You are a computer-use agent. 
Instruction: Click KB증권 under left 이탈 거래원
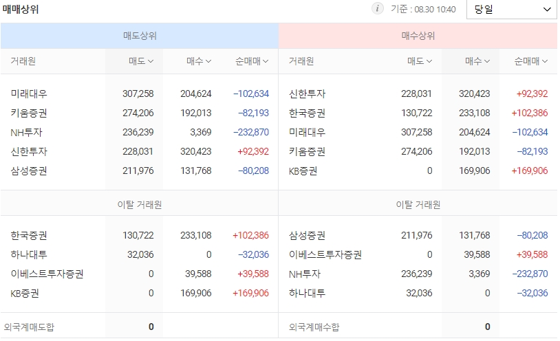click(25, 293)
